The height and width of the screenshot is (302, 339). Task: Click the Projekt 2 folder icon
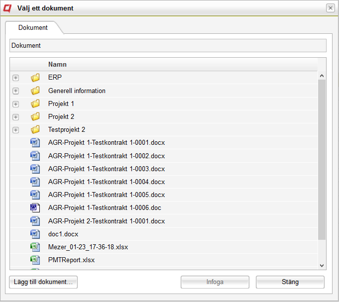click(x=35, y=116)
